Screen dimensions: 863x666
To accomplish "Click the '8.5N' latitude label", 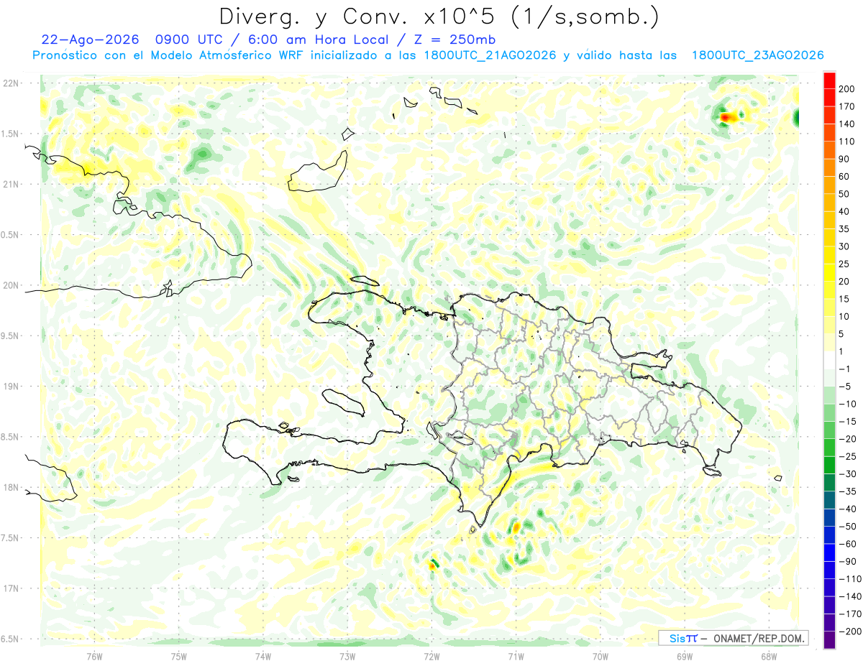I will [x=11, y=437].
